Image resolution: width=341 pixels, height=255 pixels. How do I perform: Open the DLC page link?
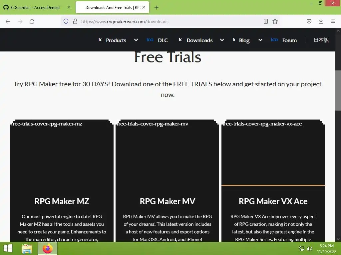click(163, 40)
